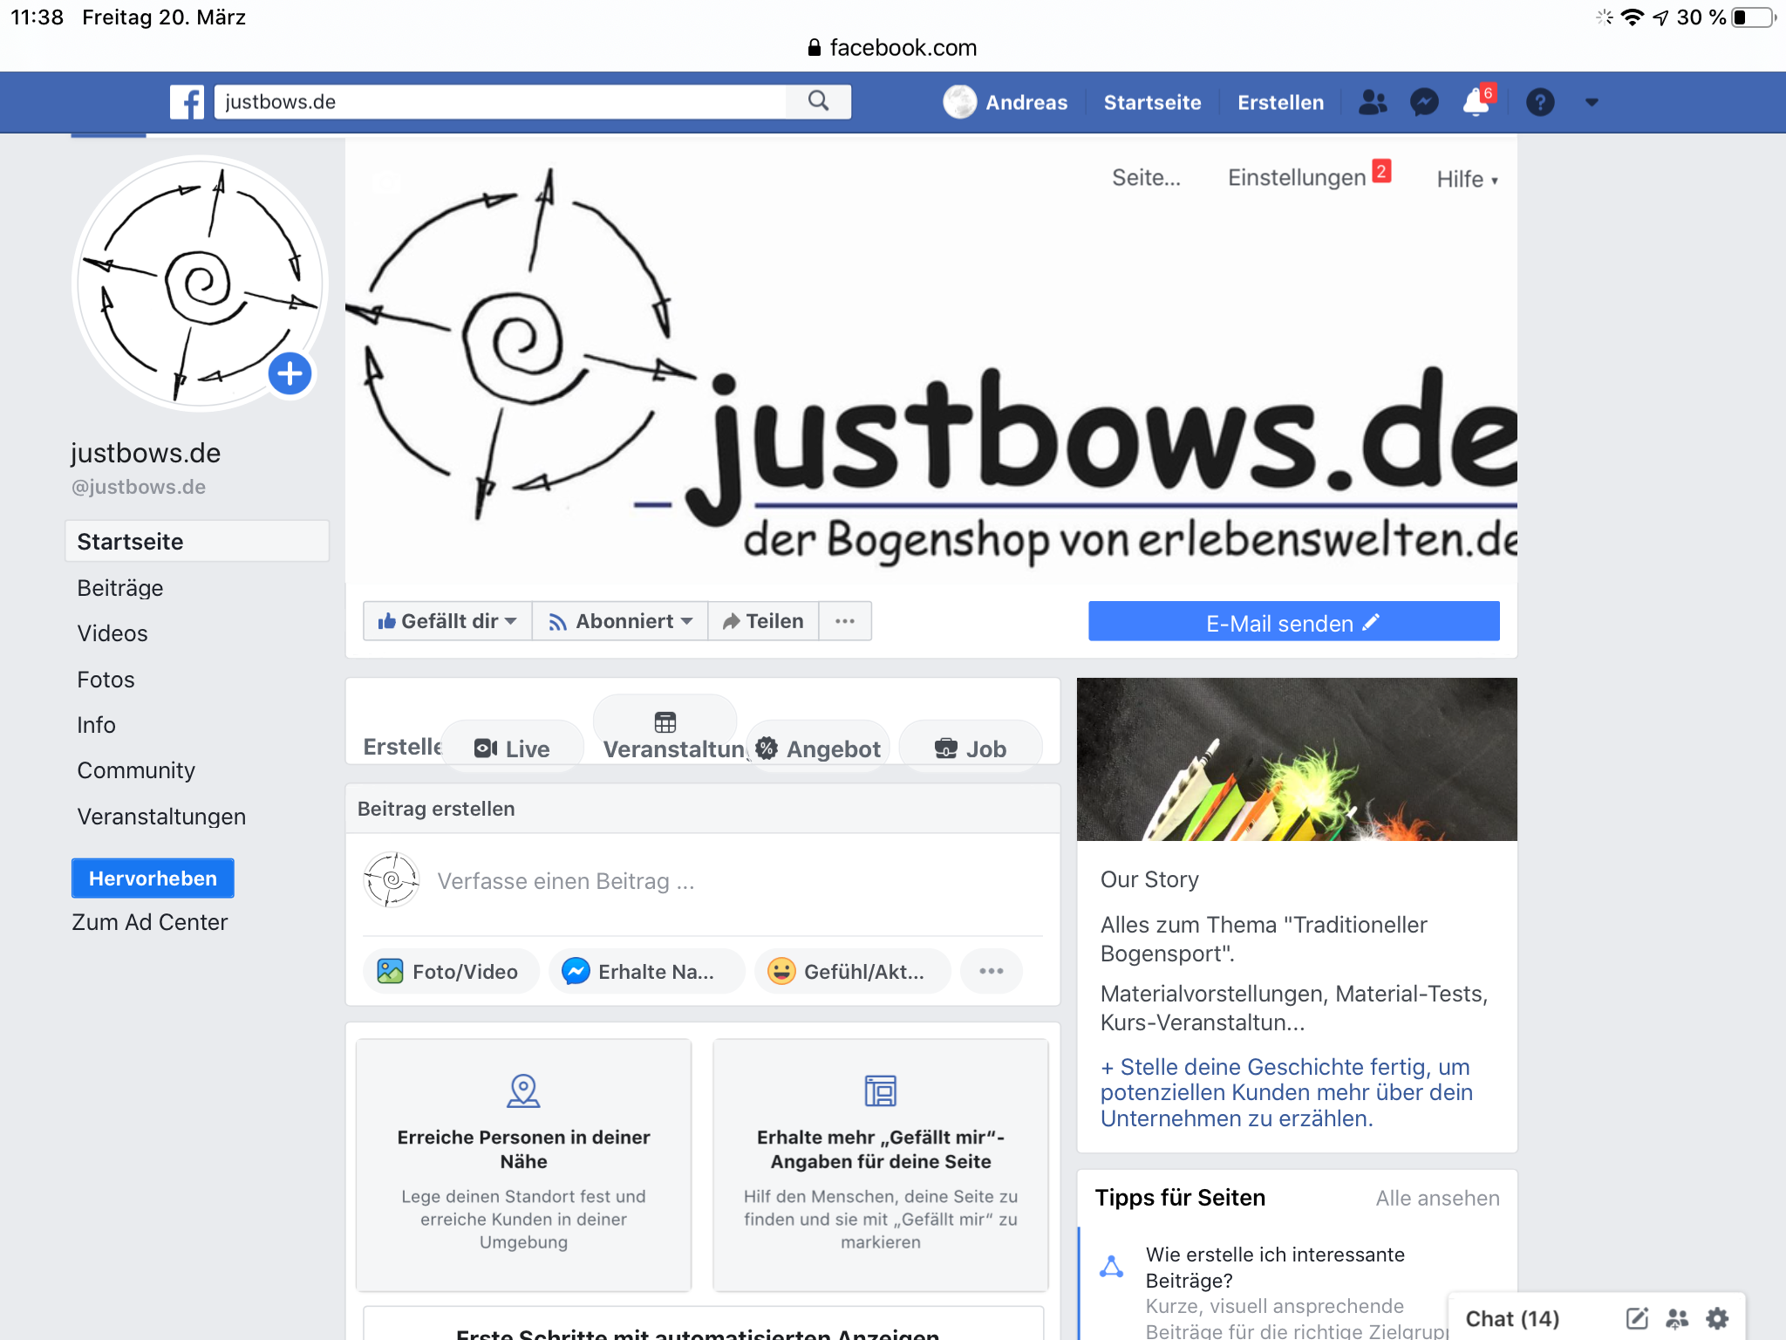The image size is (1786, 1340).
Task: Add Foto/Video to post
Action: 451,971
